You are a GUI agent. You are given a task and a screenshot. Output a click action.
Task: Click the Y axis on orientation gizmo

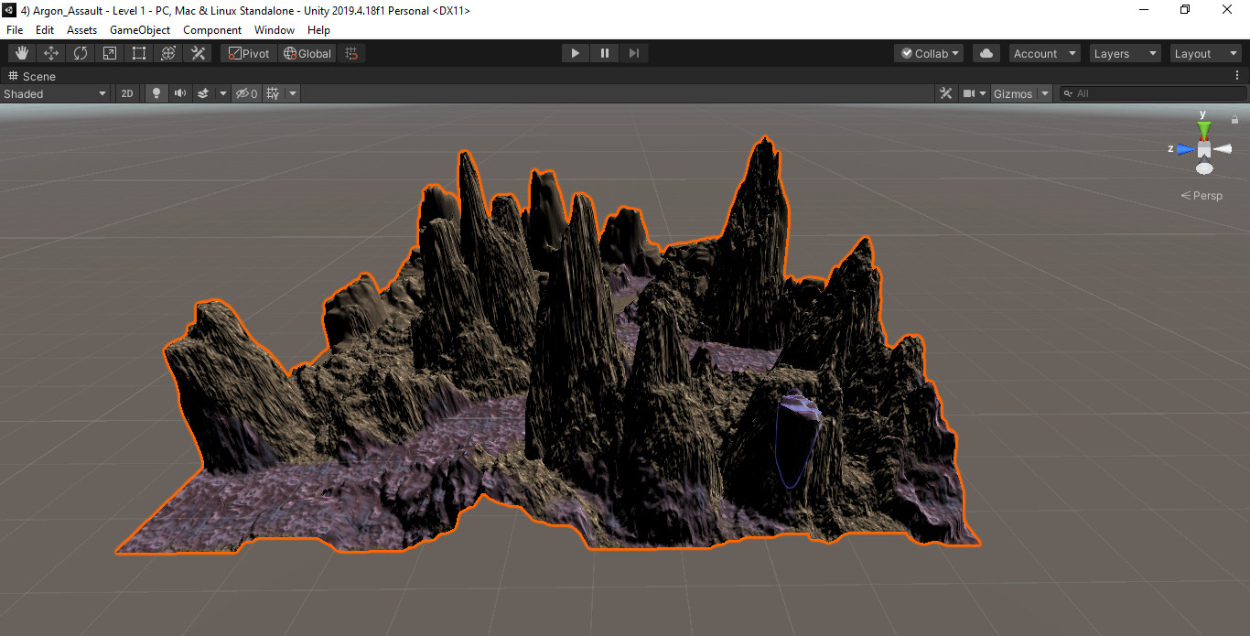(1204, 127)
